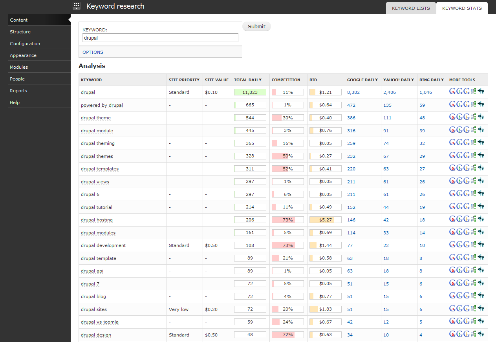Viewport: 496px width, 342px height.
Task: Open Google AdWords icon for 'drupal templates'
Action: pyautogui.click(x=452, y=168)
